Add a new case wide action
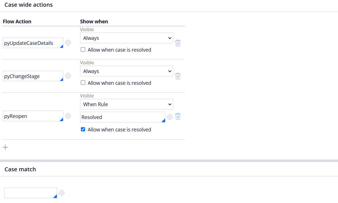 (5, 147)
